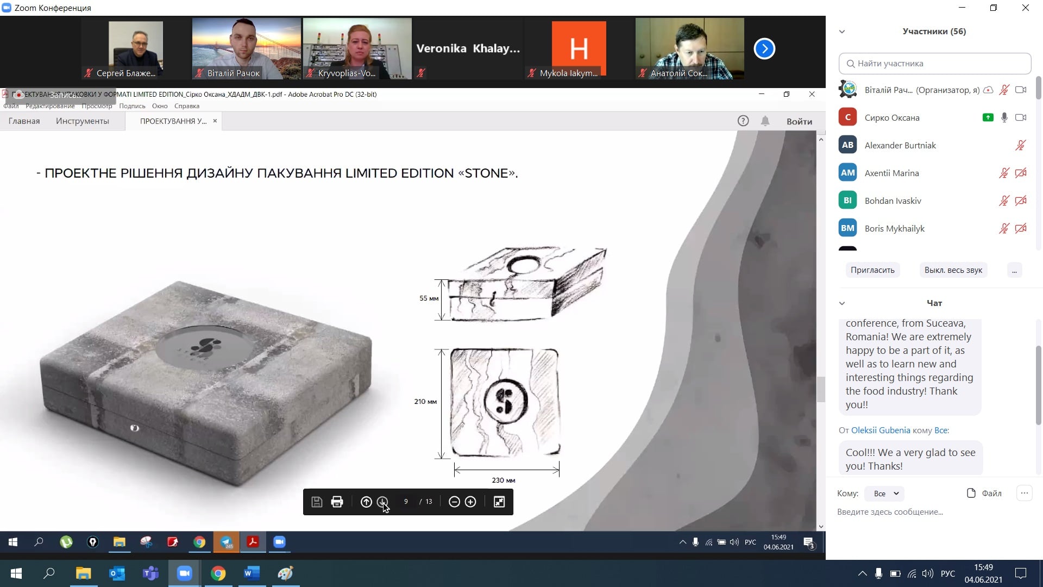
Task: Click the Пригласить button
Action: coord(872,270)
